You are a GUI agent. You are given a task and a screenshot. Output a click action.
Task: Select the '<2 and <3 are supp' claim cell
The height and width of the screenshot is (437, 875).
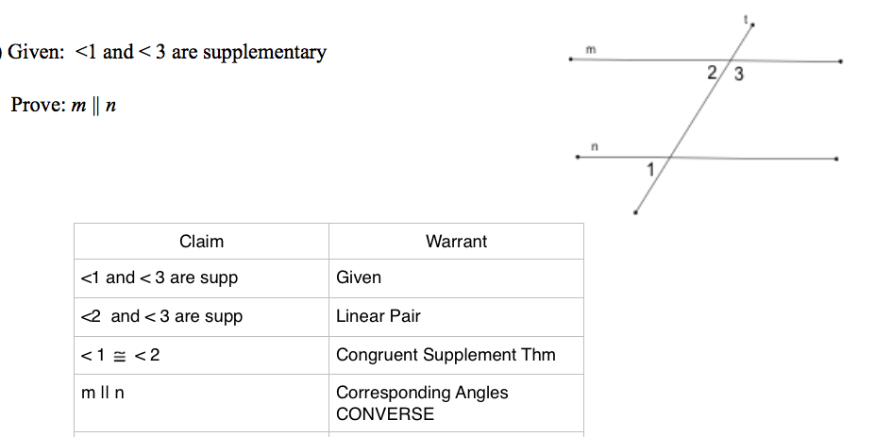coord(161,316)
